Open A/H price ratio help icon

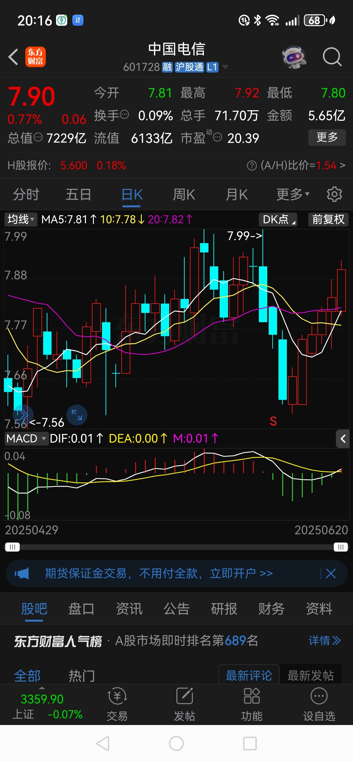pyautogui.click(x=252, y=166)
